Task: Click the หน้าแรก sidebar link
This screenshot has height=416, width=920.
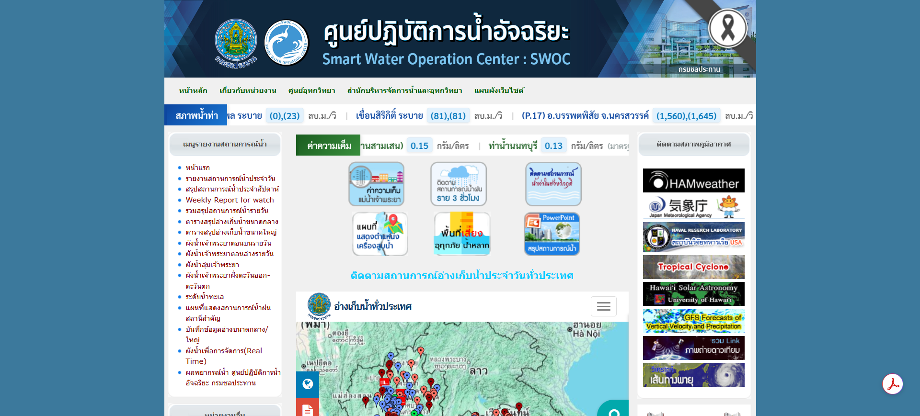Action: click(x=198, y=168)
